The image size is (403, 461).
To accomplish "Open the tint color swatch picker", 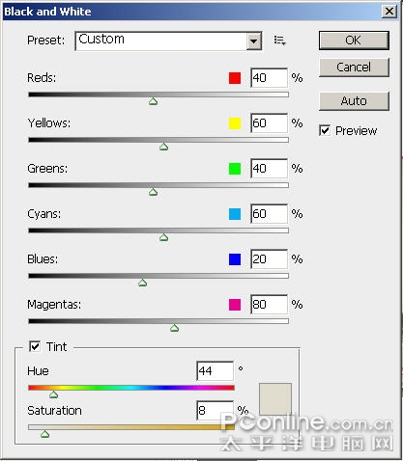I will pyautogui.click(x=275, y=399).
